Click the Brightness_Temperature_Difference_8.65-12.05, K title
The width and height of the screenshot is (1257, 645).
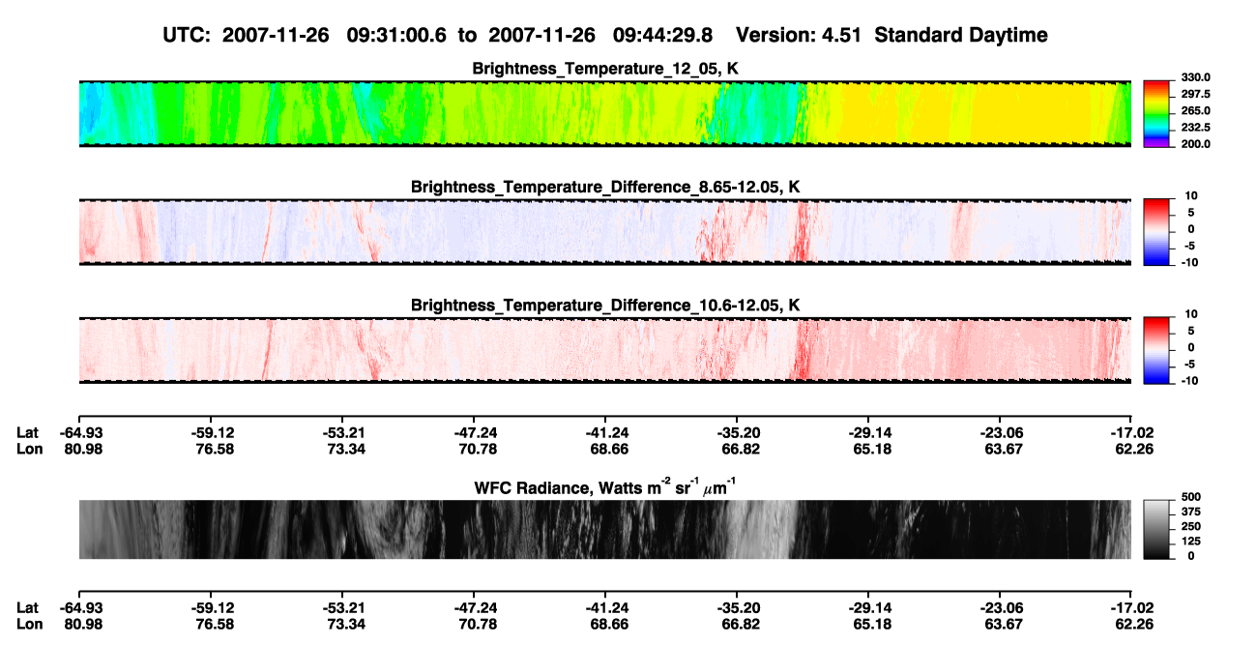pyautogui.click(x=605, y=187)
